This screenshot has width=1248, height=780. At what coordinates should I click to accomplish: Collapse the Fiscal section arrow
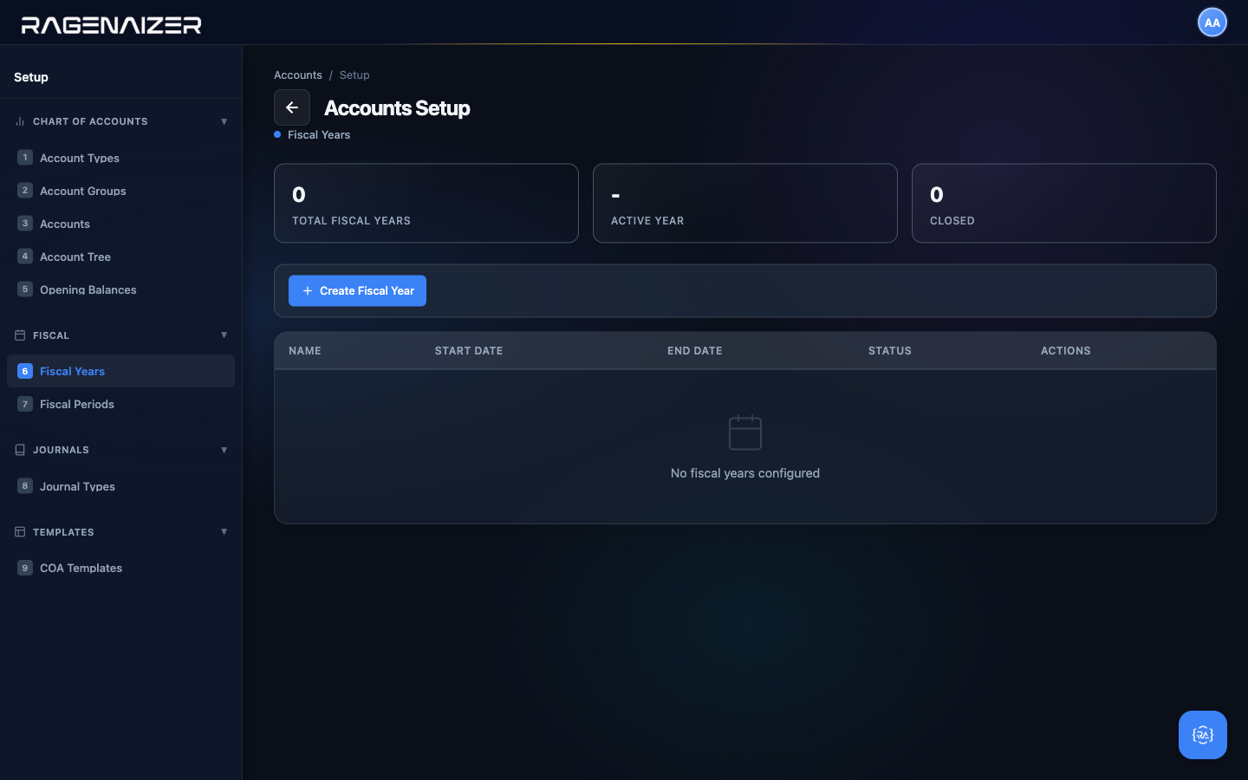point(224,335)
